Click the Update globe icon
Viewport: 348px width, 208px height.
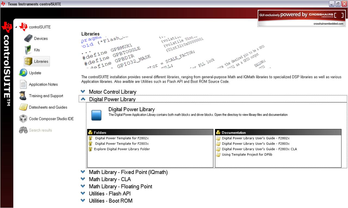coord(23,73)
